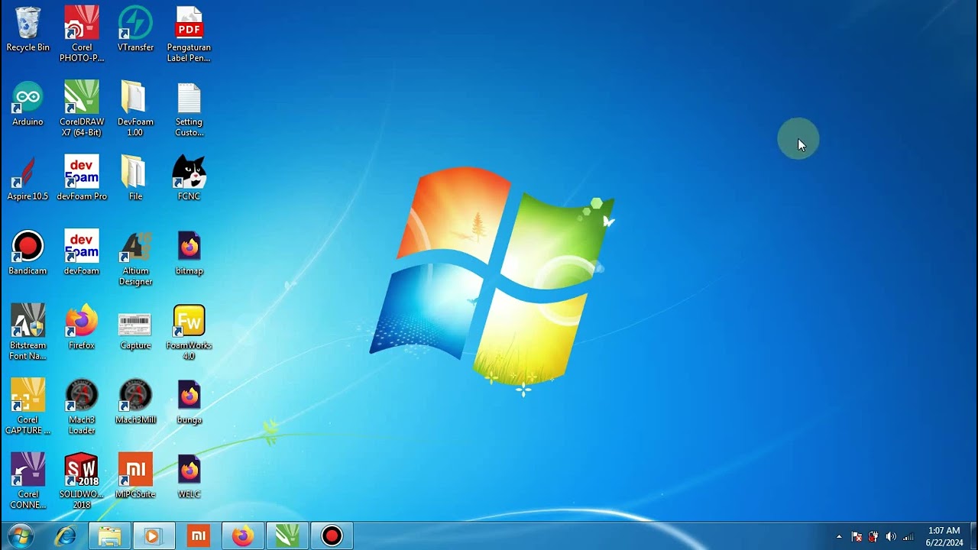
Task: Launch Internet Explorer from the taskbar
Action: click(x=66, y=536)
